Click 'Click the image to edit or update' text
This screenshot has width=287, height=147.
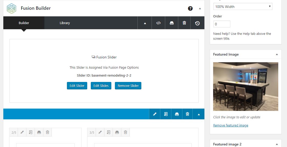pos(237,117)
